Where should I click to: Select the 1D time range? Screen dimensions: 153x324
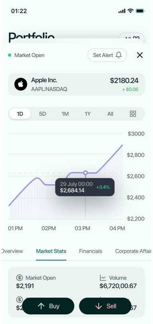point(20,114)
